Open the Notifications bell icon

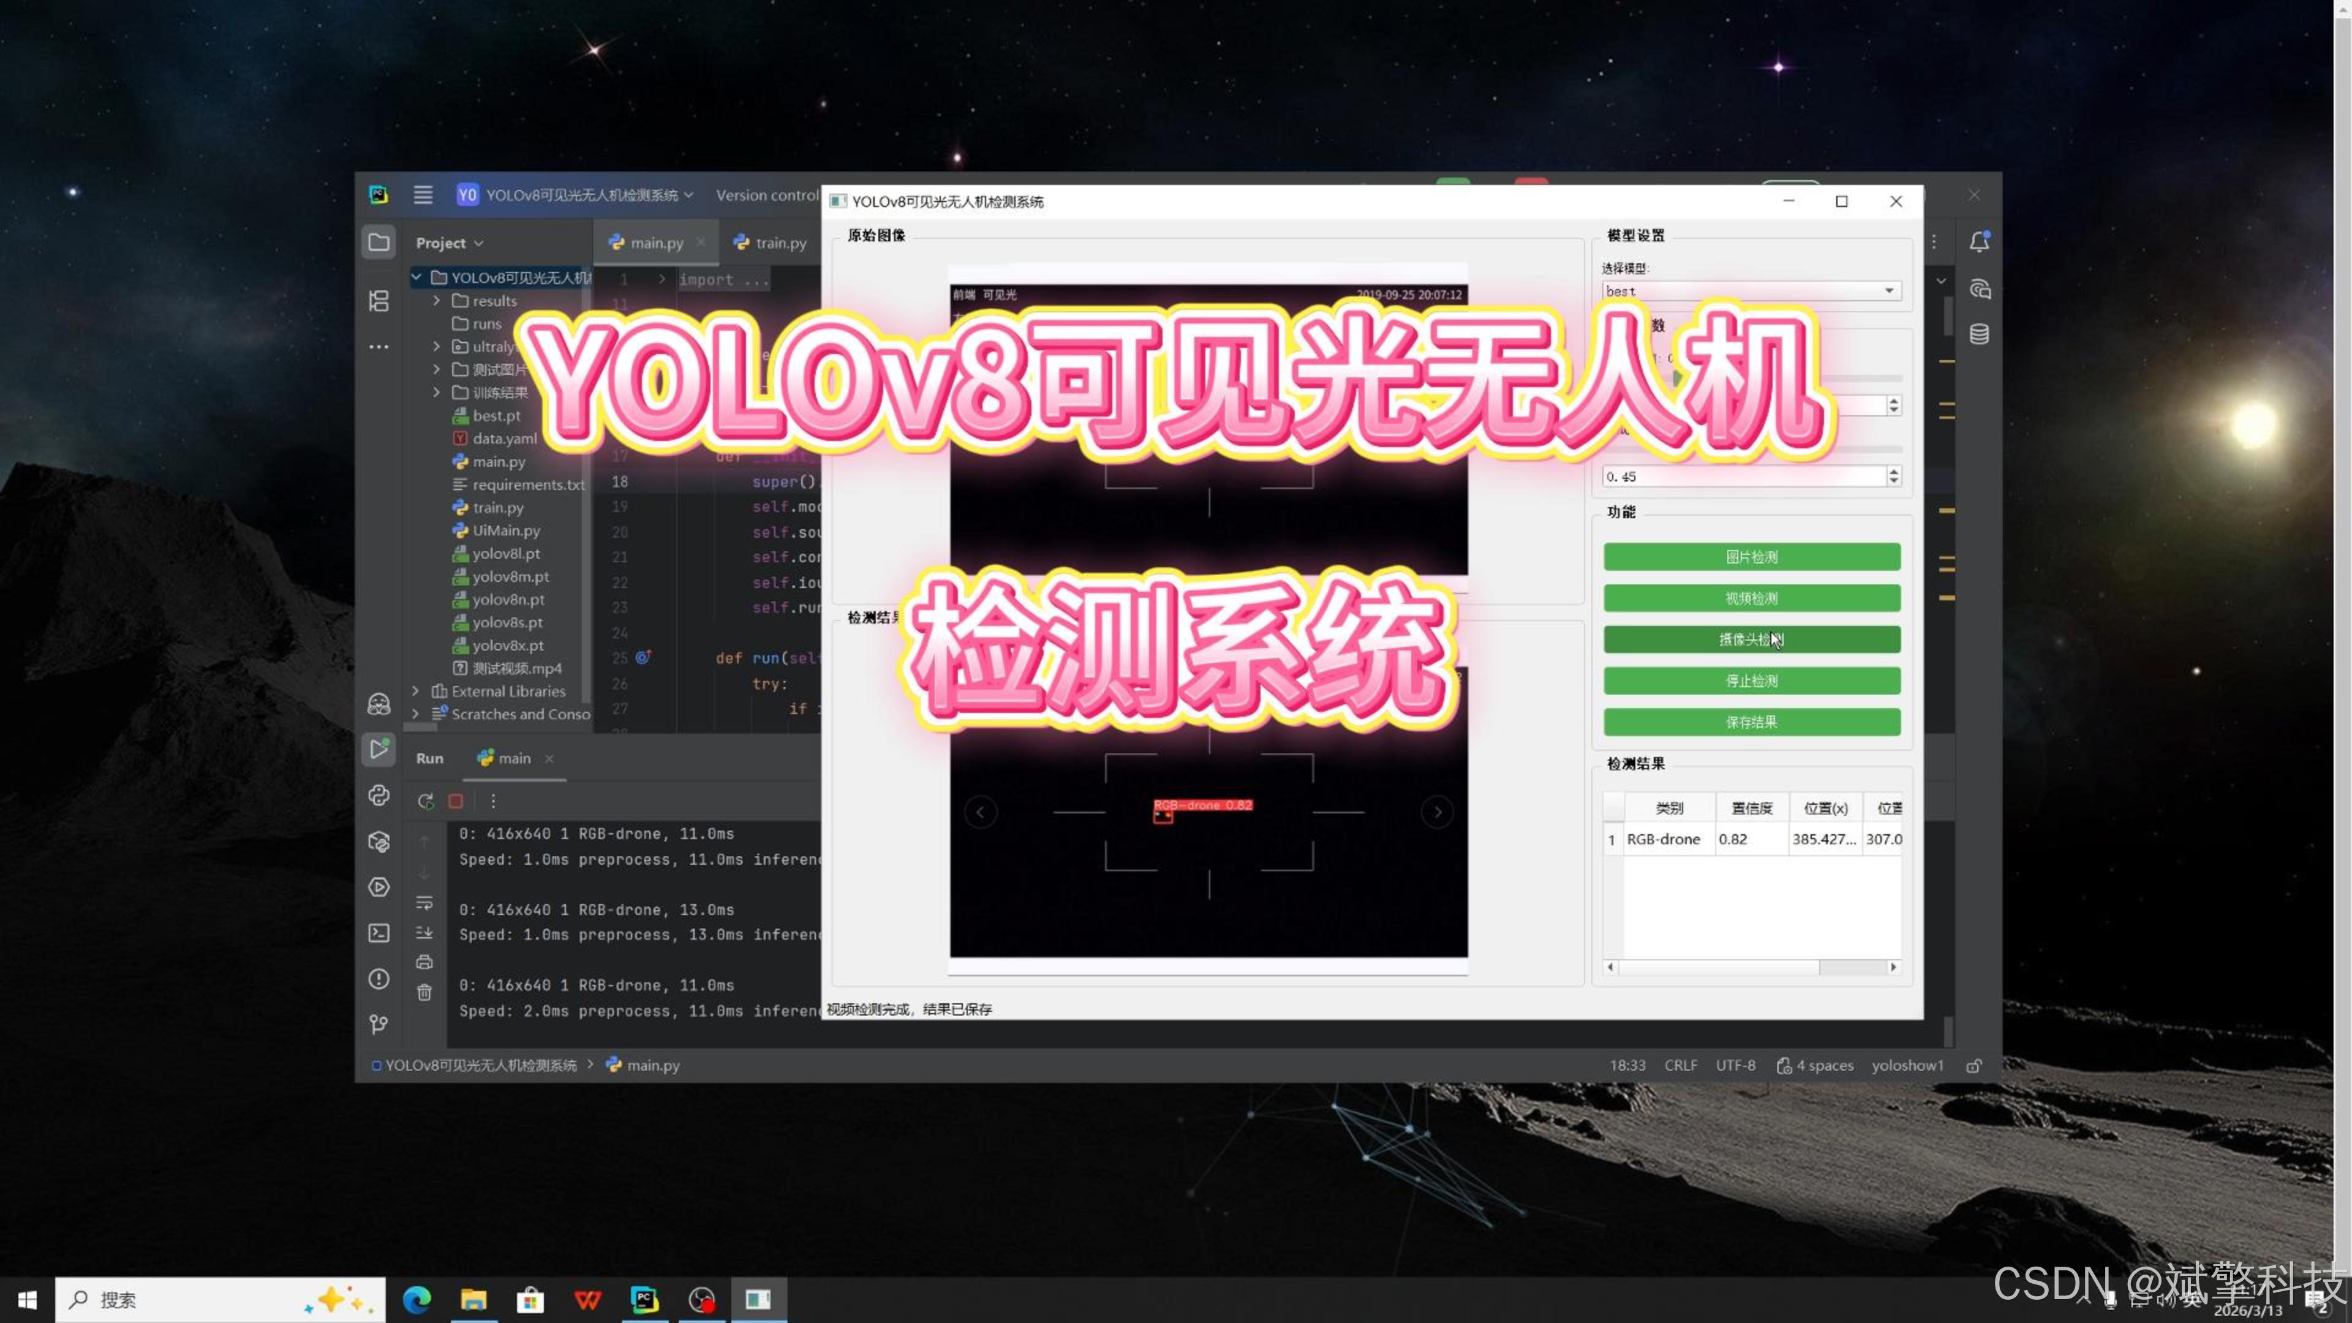(x=1978, y=242)
